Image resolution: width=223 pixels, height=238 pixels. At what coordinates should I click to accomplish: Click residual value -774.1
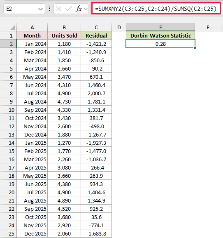[96, 225]
